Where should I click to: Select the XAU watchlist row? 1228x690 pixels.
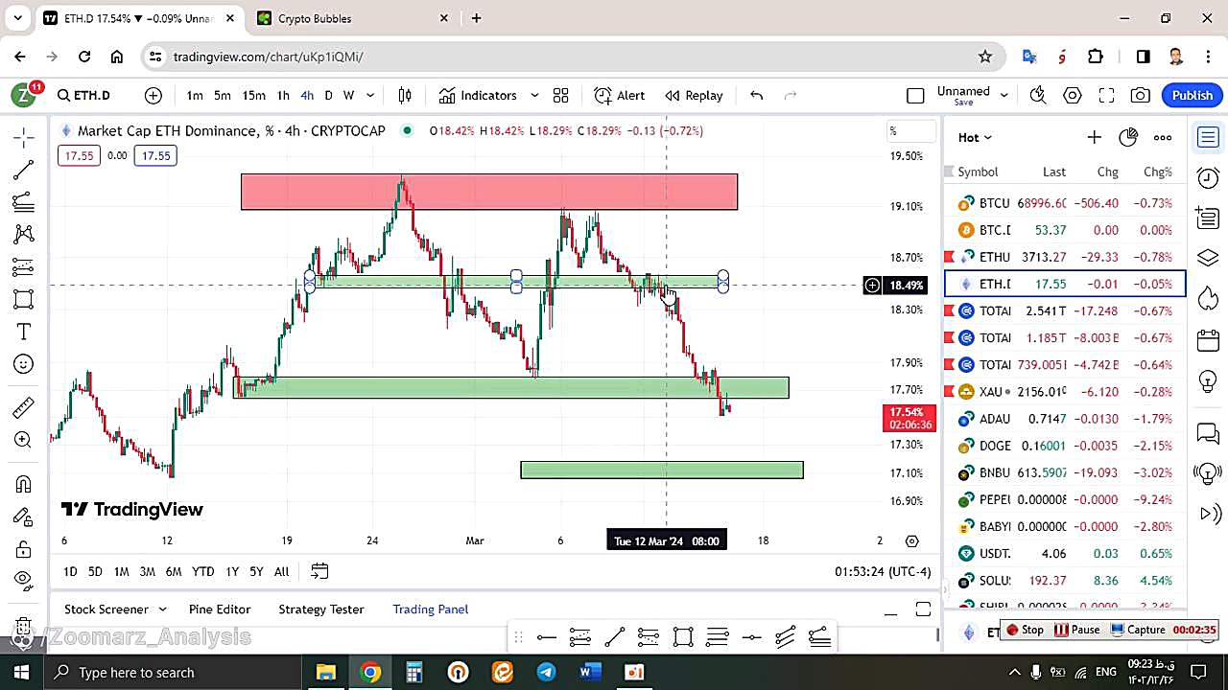coord(1065,391)
